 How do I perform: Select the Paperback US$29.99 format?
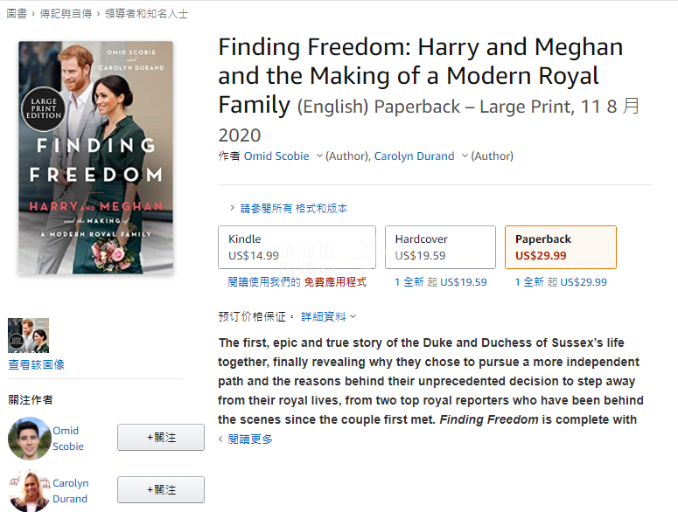click(560, 247)
